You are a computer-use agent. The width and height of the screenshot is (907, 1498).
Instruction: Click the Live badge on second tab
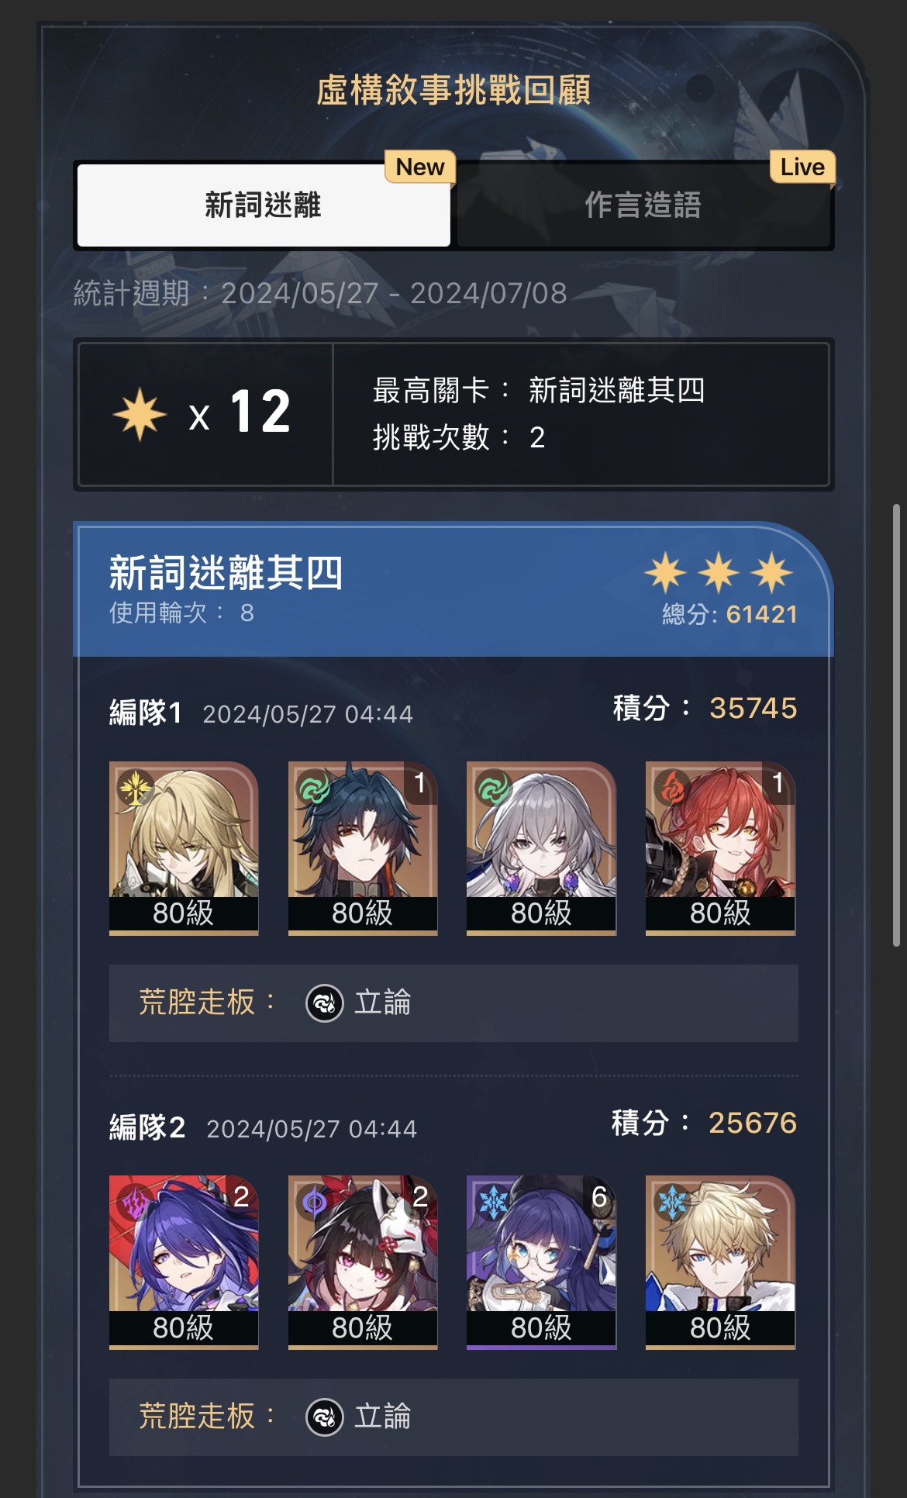(x=802, y=167)
